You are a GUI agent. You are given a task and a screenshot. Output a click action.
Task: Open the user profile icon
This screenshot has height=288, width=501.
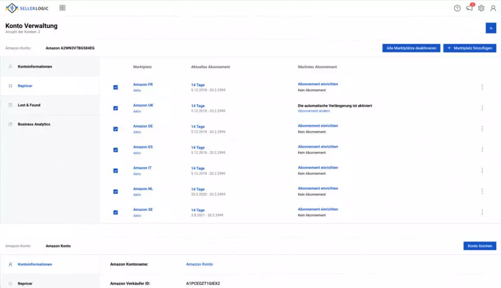pyautogui.click(x=493, y=8)
